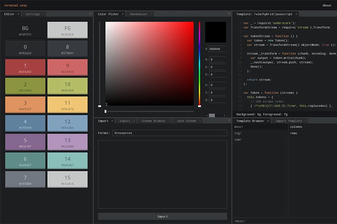Switch to the Randomiser tab
The height and width of the screenshot is (224, 337).
click(139, 14)
